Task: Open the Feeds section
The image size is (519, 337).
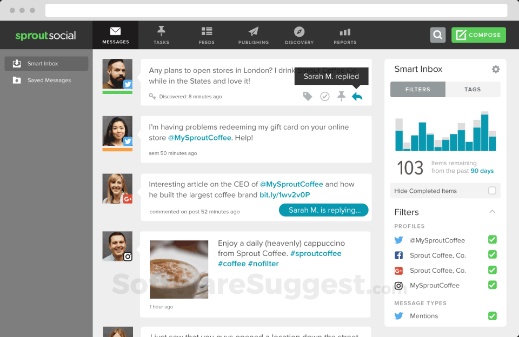Action: coord(207,34)
